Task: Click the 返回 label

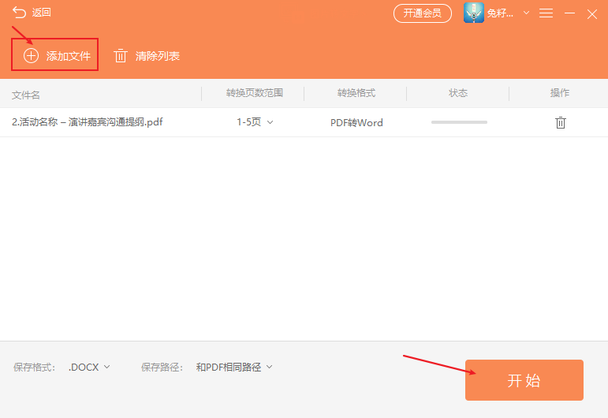Action: point(42,13)
